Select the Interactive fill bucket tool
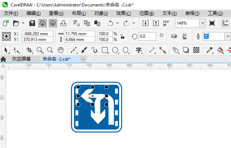The width and height of the screenshot is (231, 148). click(x=220, y=50)
